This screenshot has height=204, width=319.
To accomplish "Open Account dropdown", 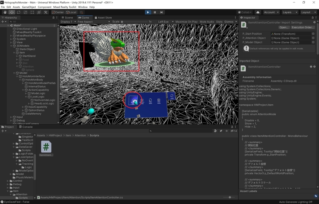I will click(271, 12).
